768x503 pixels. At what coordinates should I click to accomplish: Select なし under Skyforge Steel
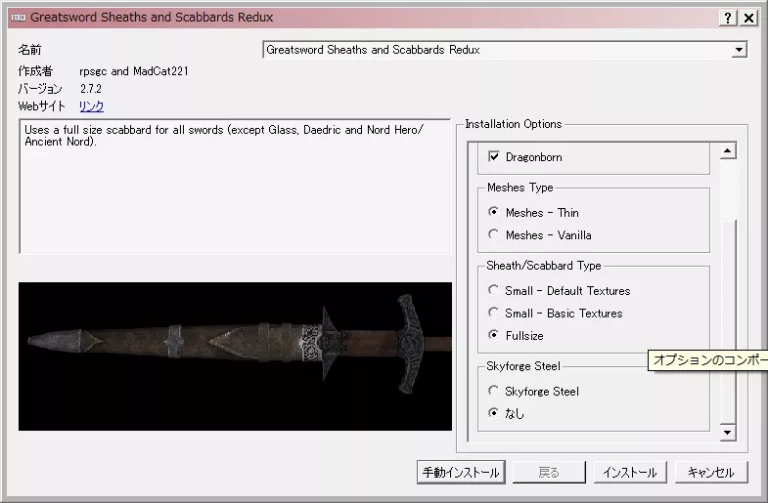pos(494,413)
